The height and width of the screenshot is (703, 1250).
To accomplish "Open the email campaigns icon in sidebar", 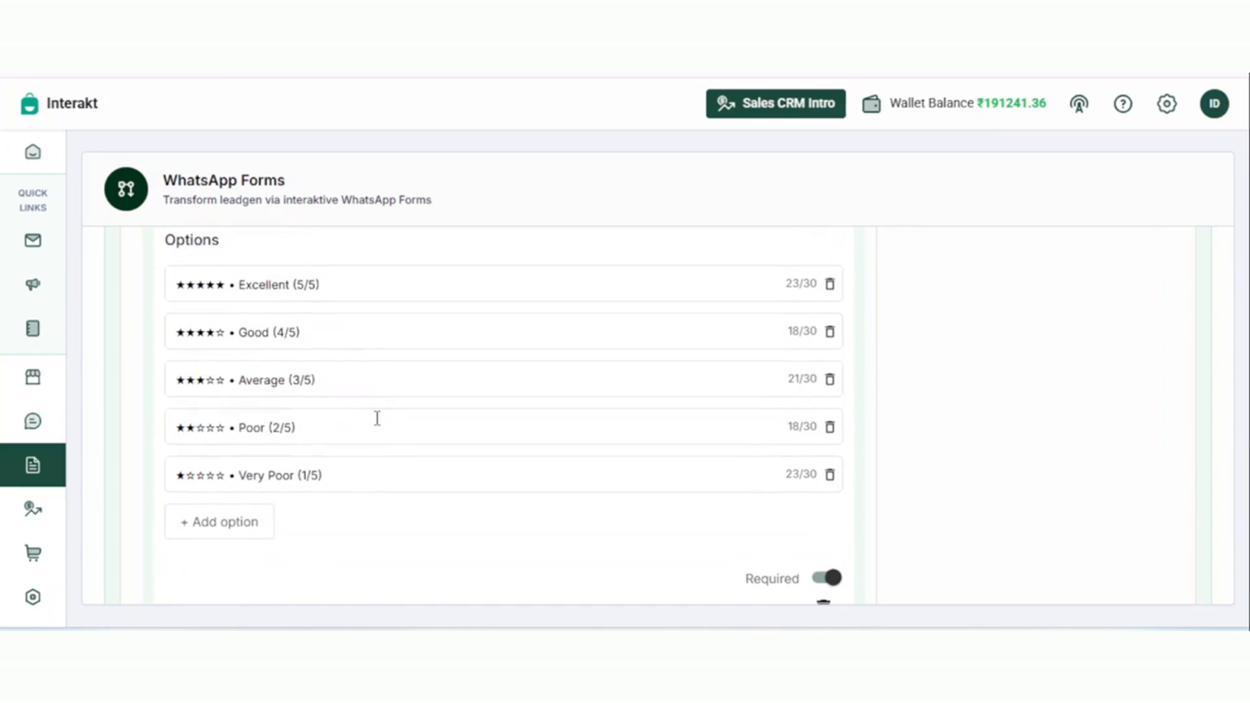I will [33, 240].
